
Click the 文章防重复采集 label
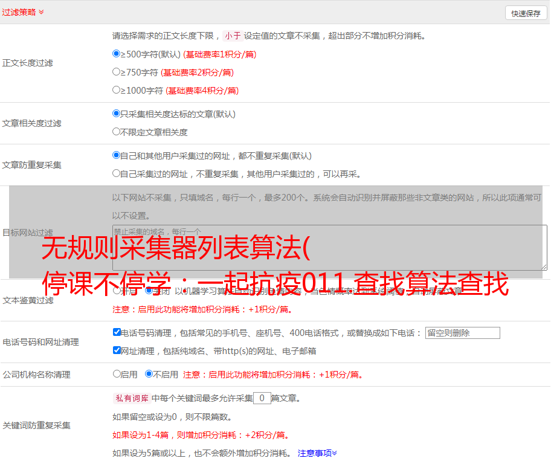coord(31,165)
